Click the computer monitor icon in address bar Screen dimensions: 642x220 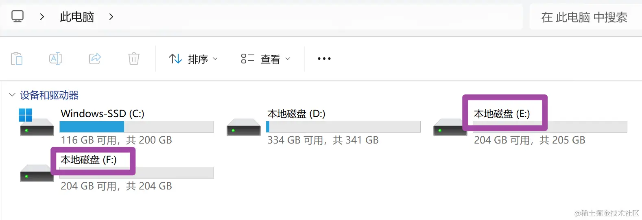pos(17,17)
